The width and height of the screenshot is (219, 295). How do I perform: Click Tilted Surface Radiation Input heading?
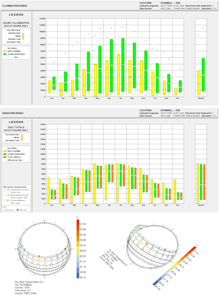[15, 187]
